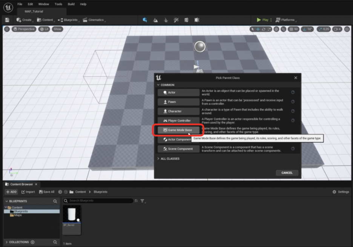Choose Player Controller as parent class
The image size is (353, 247).
tap(178, 121)
